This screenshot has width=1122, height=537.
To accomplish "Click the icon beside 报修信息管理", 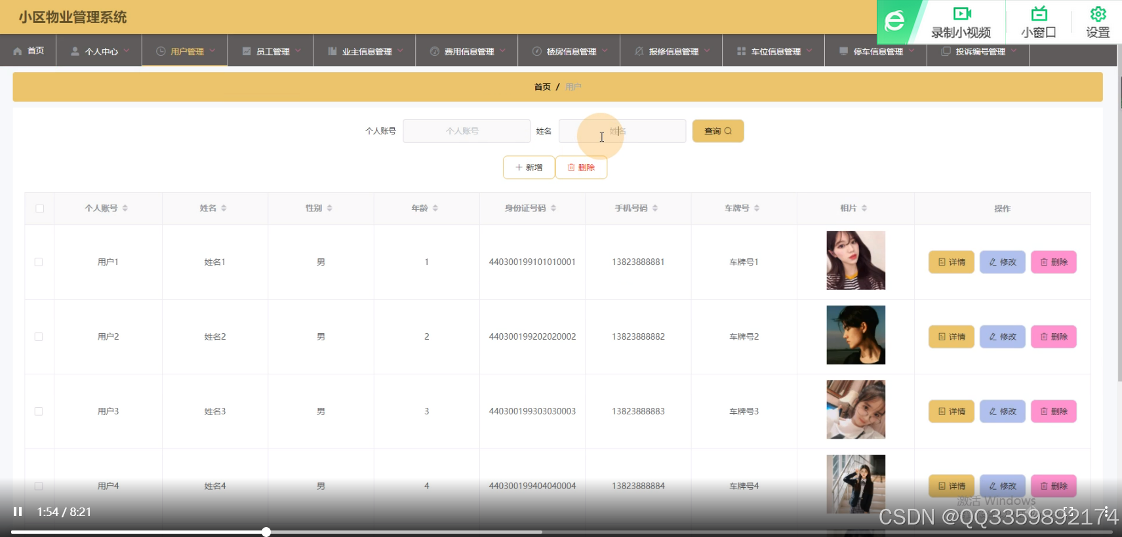I will click(x=639, y=51).
